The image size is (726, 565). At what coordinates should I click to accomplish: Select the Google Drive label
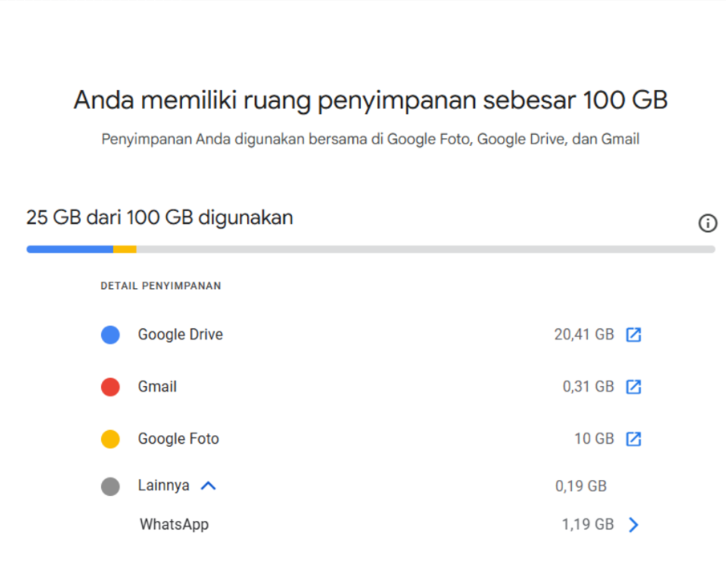[x=180, y=335]
